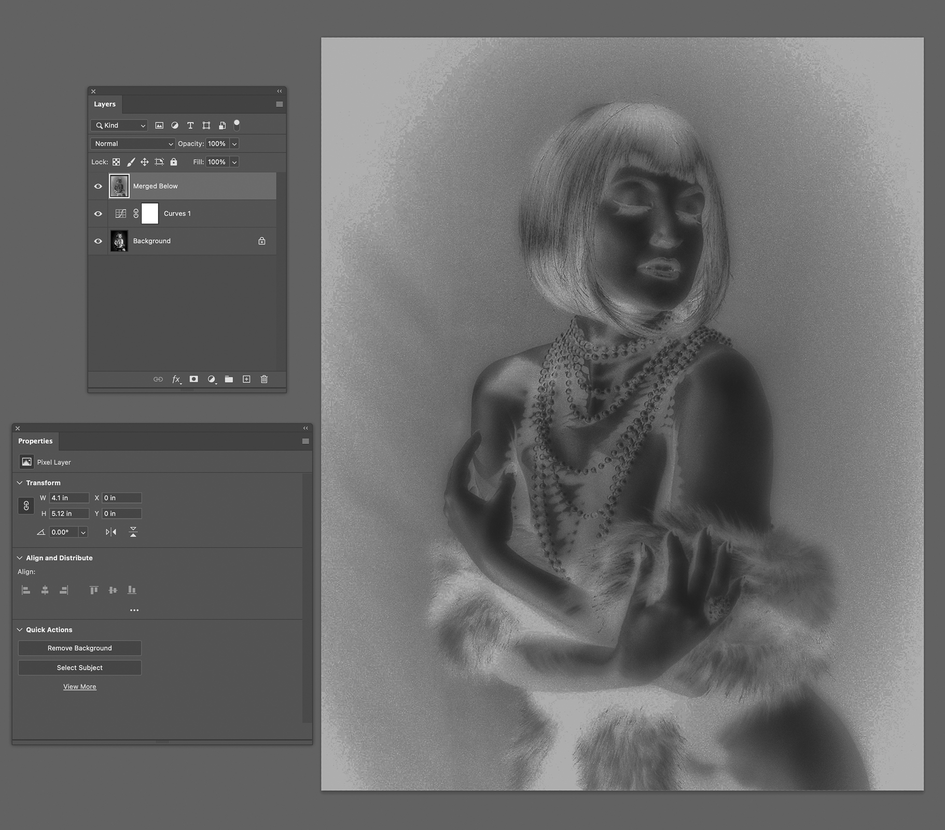945x830 pixels.
Task: Hide the Merged Below layer
Action: click(x=98, y=186)
